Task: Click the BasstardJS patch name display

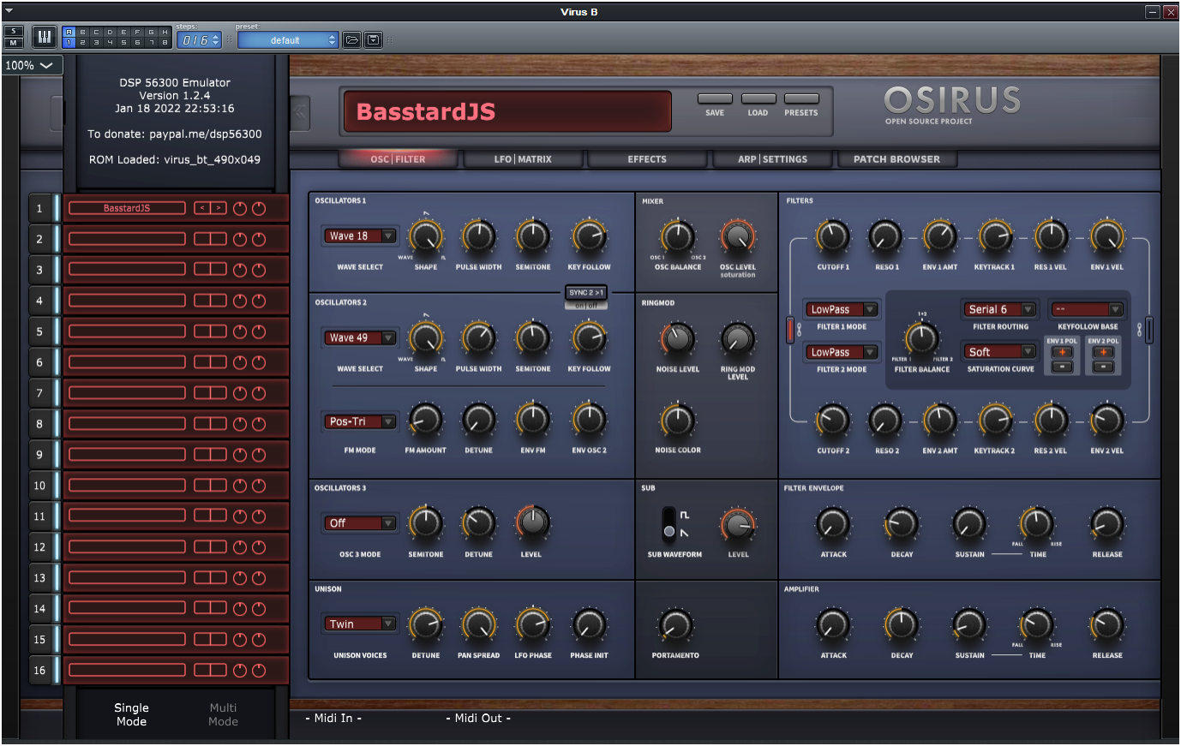Action: tap(507, 111)
